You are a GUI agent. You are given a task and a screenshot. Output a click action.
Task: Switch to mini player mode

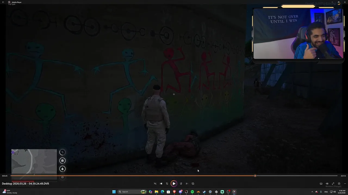point(339,184)
